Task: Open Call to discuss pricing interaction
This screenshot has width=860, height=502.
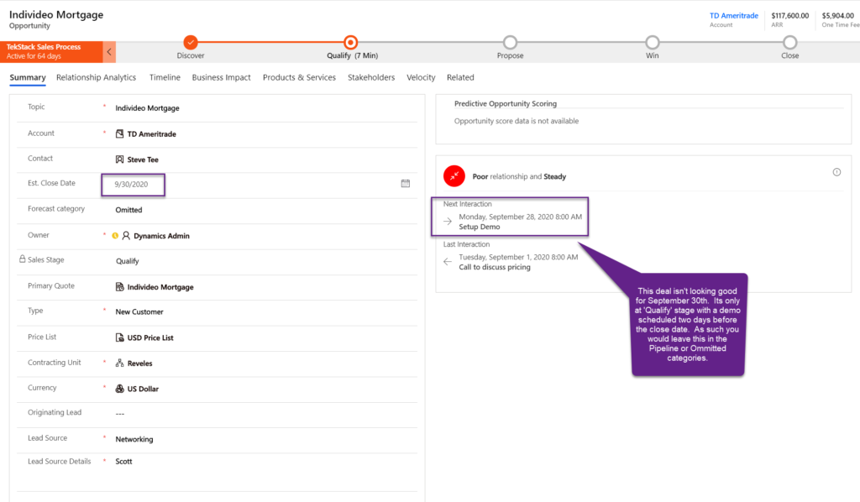Action: pyautogui.click(x=495, y=268)
